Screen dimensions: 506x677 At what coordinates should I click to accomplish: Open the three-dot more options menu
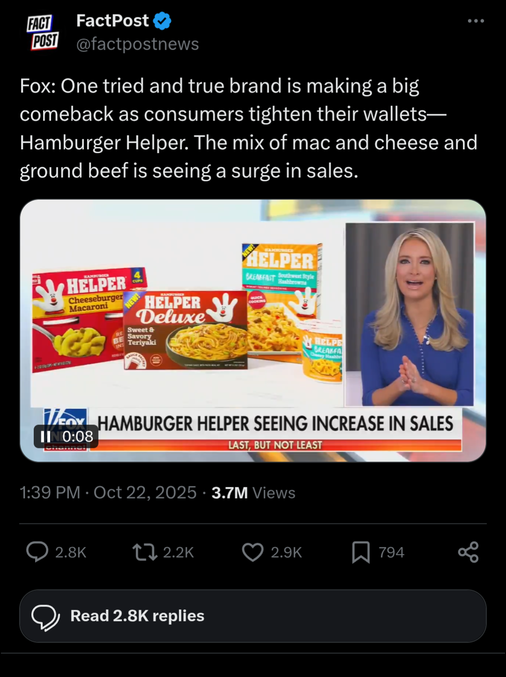476,21
